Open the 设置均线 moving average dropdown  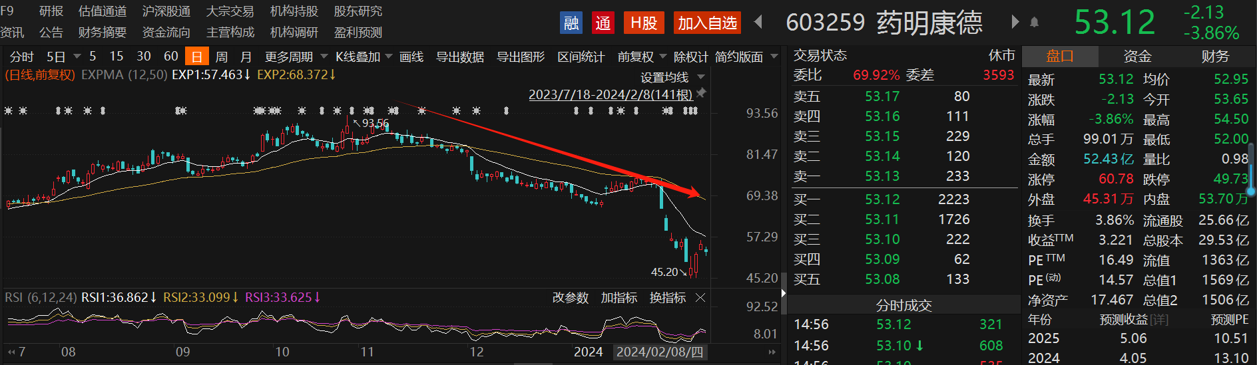[672, 77]
